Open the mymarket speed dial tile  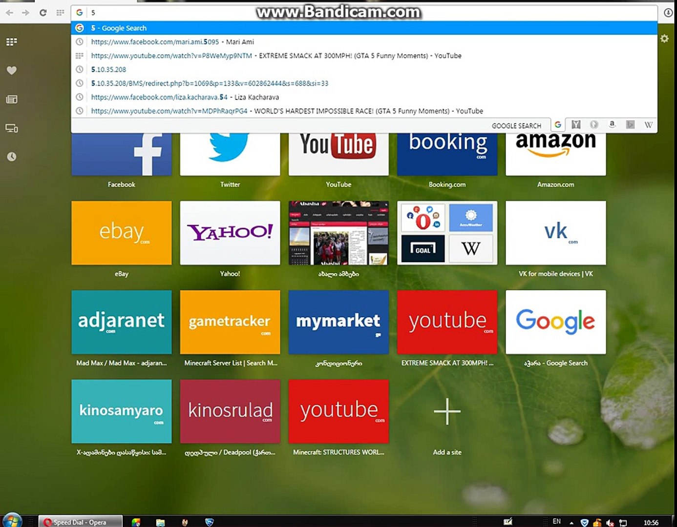point(338,322)
